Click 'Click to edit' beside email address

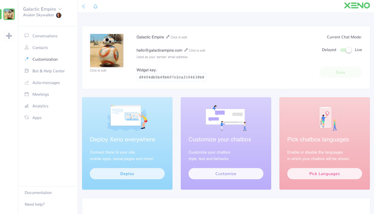tap(197, 51)
